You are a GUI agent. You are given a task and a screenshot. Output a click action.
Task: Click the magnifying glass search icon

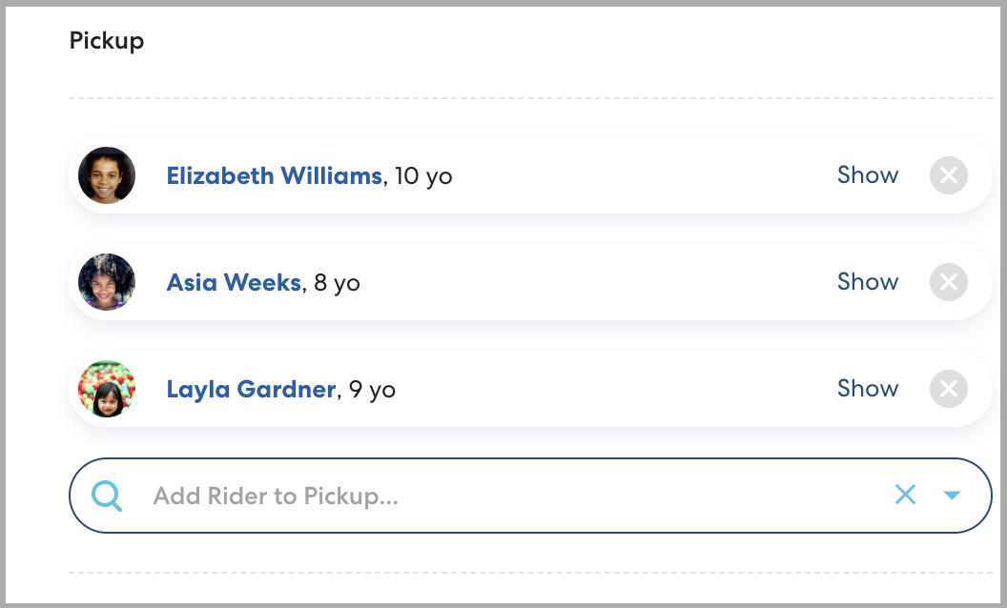pyautogui.click(x=107, y=496)
